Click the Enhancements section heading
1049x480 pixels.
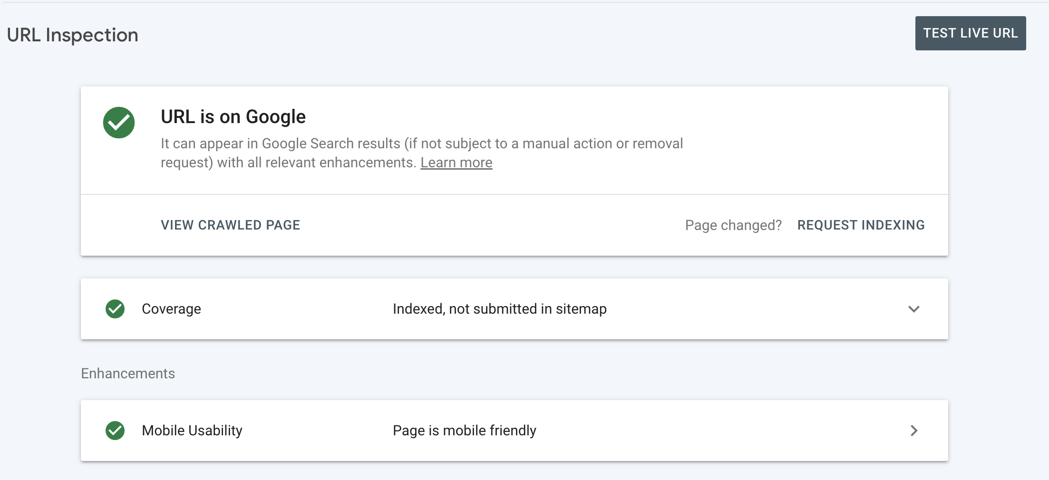point(128,374)
